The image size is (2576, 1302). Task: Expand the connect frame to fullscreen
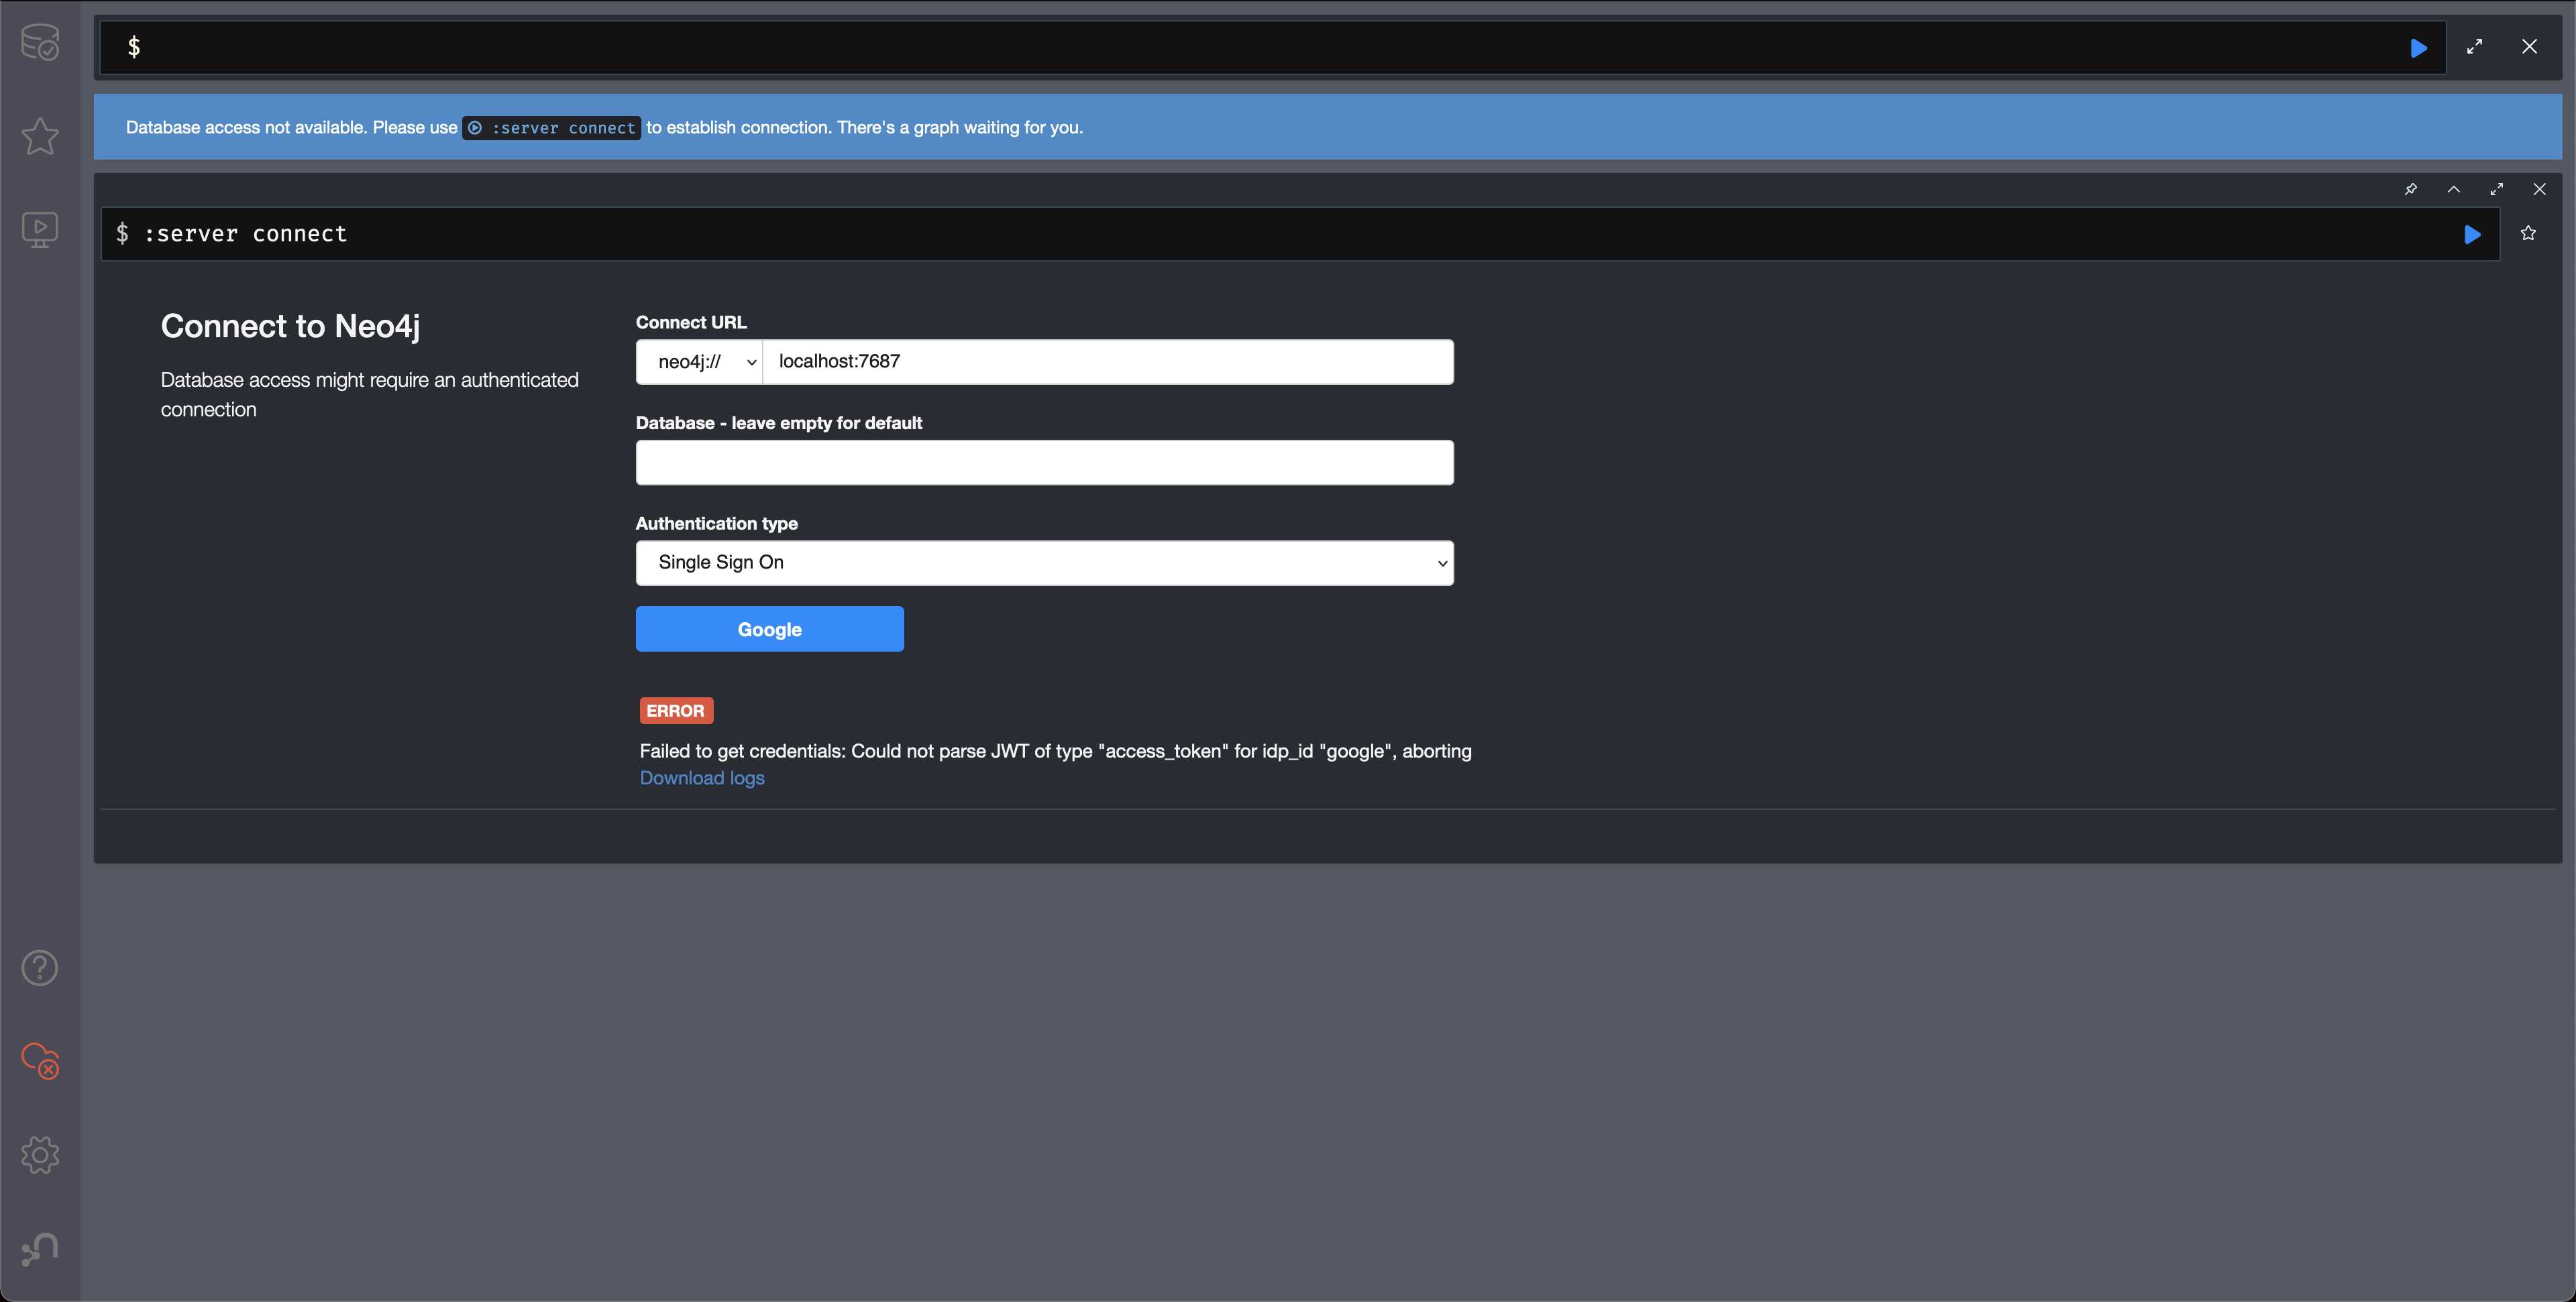pos(2496,189)
